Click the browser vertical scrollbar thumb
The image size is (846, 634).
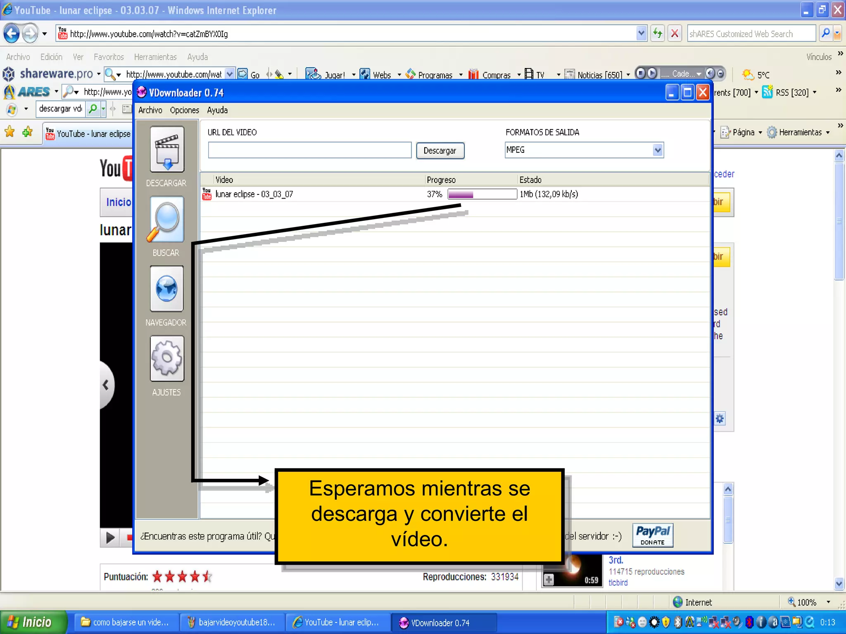[x=839, y=221]
